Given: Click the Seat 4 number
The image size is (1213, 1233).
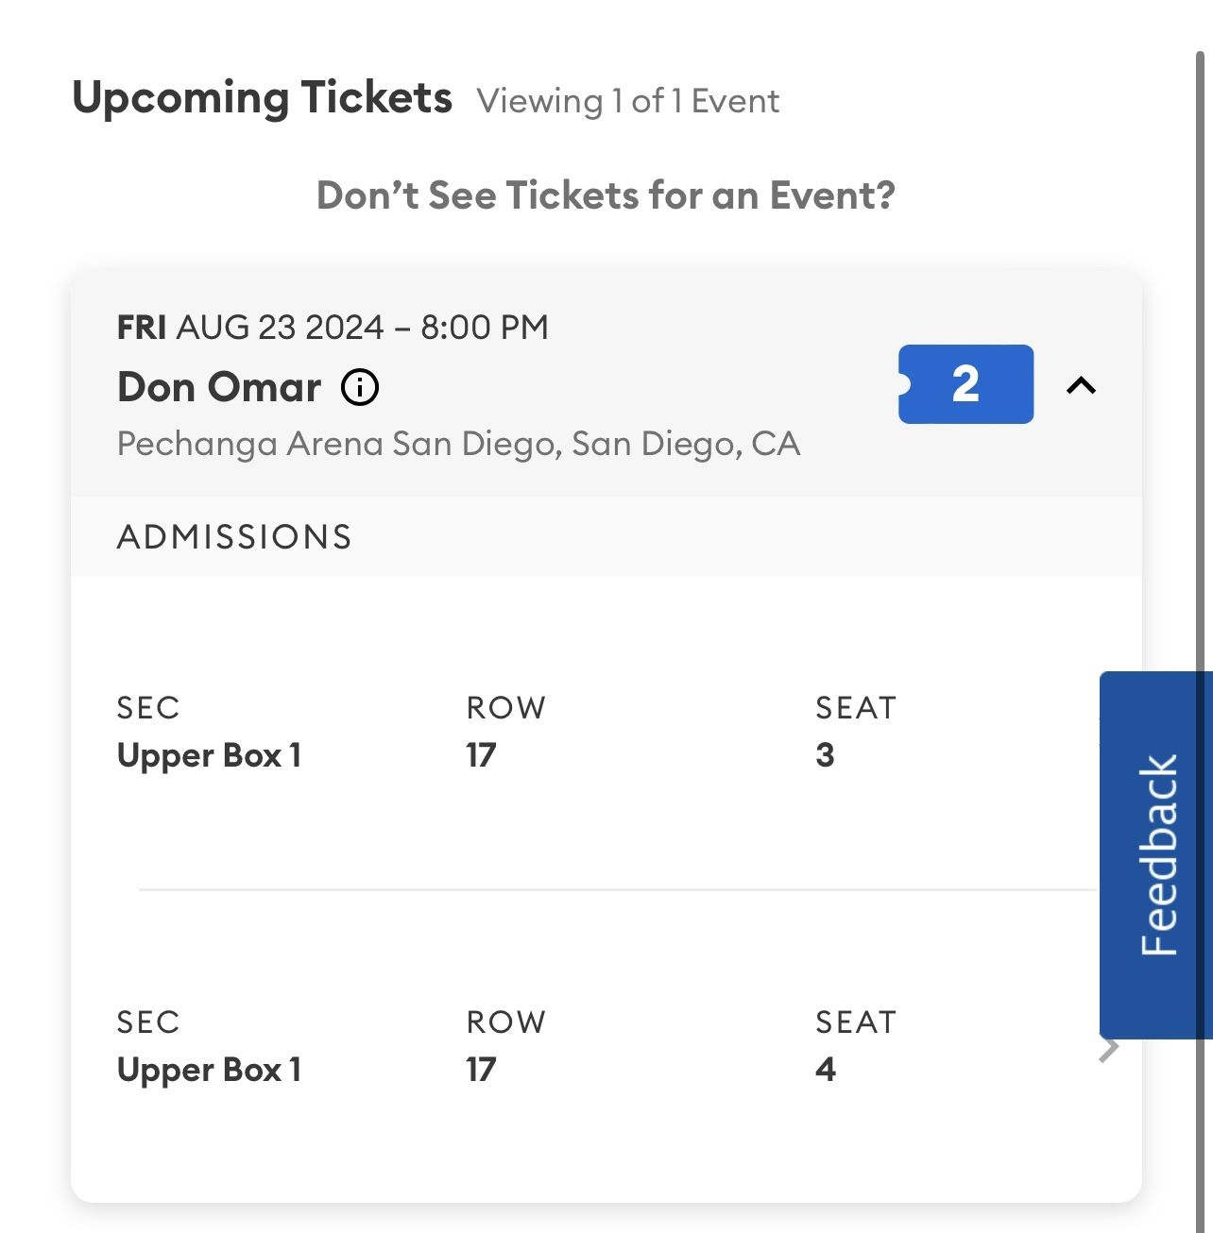Looking at the screenshot, I should click(x=826, y=1070).
